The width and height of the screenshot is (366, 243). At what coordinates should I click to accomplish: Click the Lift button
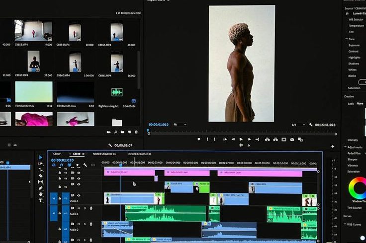pos(267,139)
